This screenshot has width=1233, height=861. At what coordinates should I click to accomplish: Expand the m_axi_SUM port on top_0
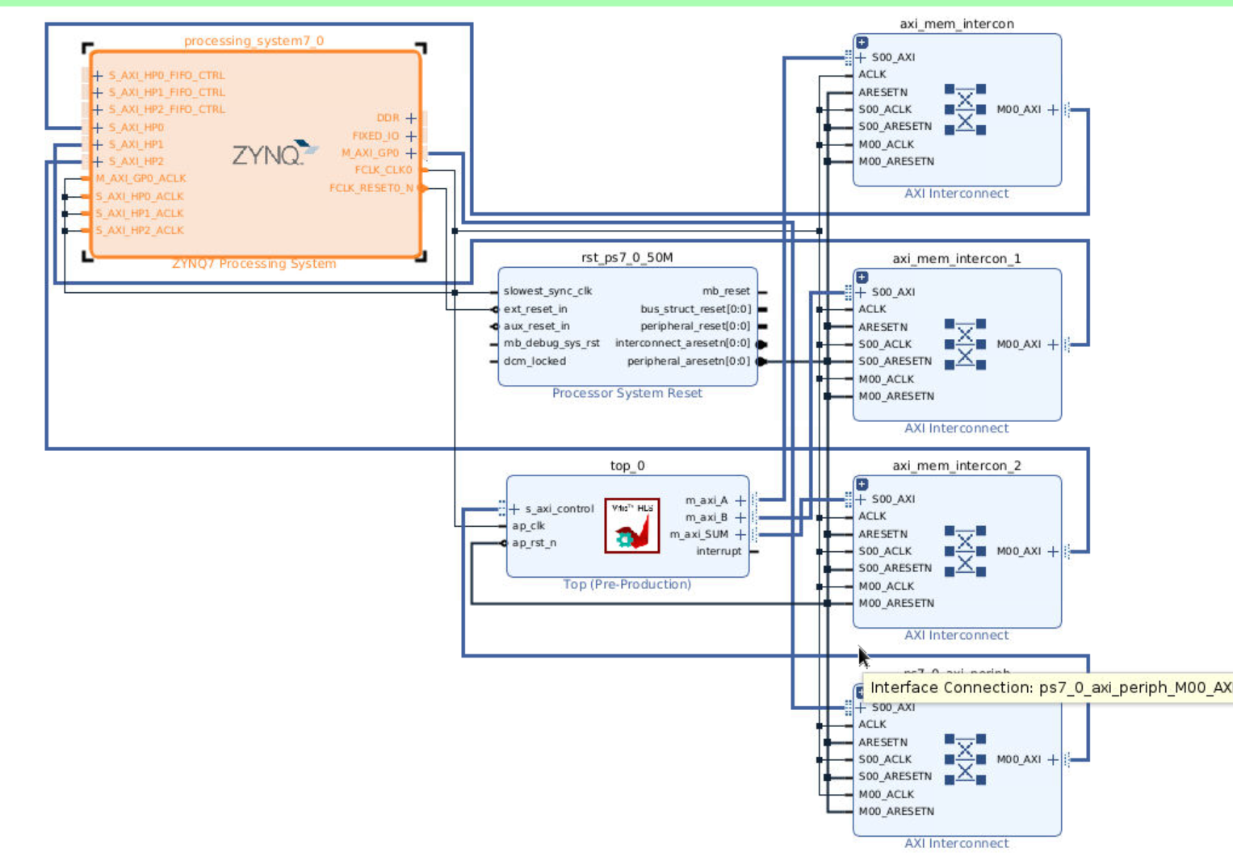pyautogui.click(x=740, y=534)
